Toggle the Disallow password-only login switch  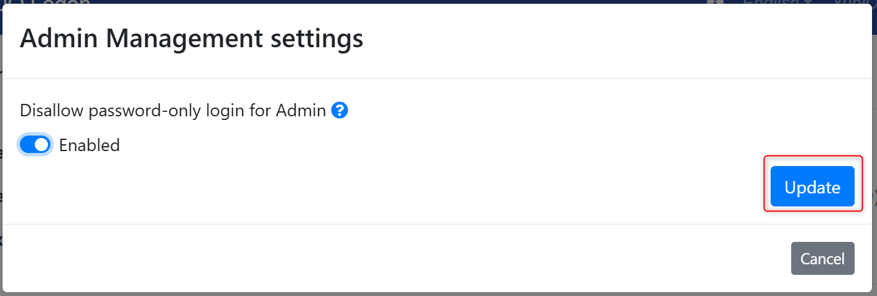tap(35, 145)
